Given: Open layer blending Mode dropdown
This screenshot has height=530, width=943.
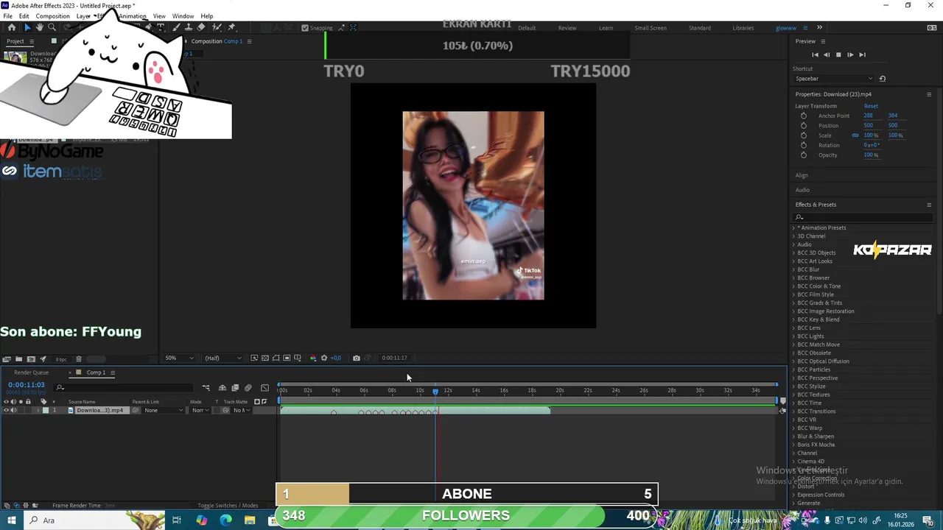Looking at the screenshot, I should [200, 410].
